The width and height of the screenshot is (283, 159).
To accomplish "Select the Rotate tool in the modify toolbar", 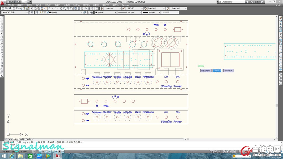I will click(281, 37).
